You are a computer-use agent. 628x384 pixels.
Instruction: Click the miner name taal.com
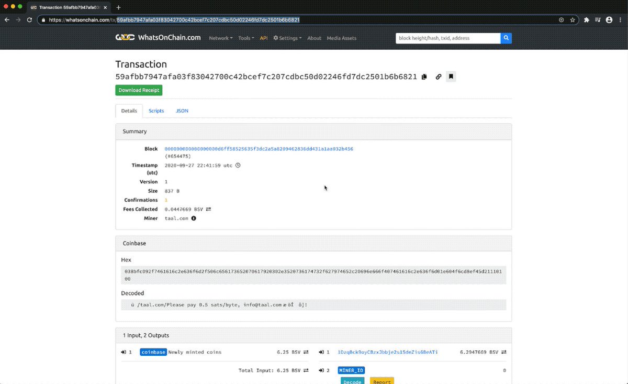pyautogui.click(x=176, y=218)
